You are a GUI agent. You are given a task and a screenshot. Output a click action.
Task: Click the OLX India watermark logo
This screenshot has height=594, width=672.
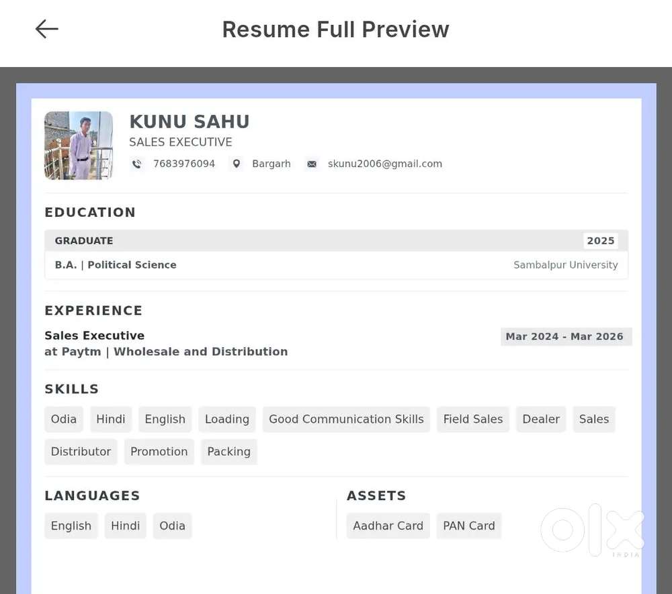pos(592,530)
